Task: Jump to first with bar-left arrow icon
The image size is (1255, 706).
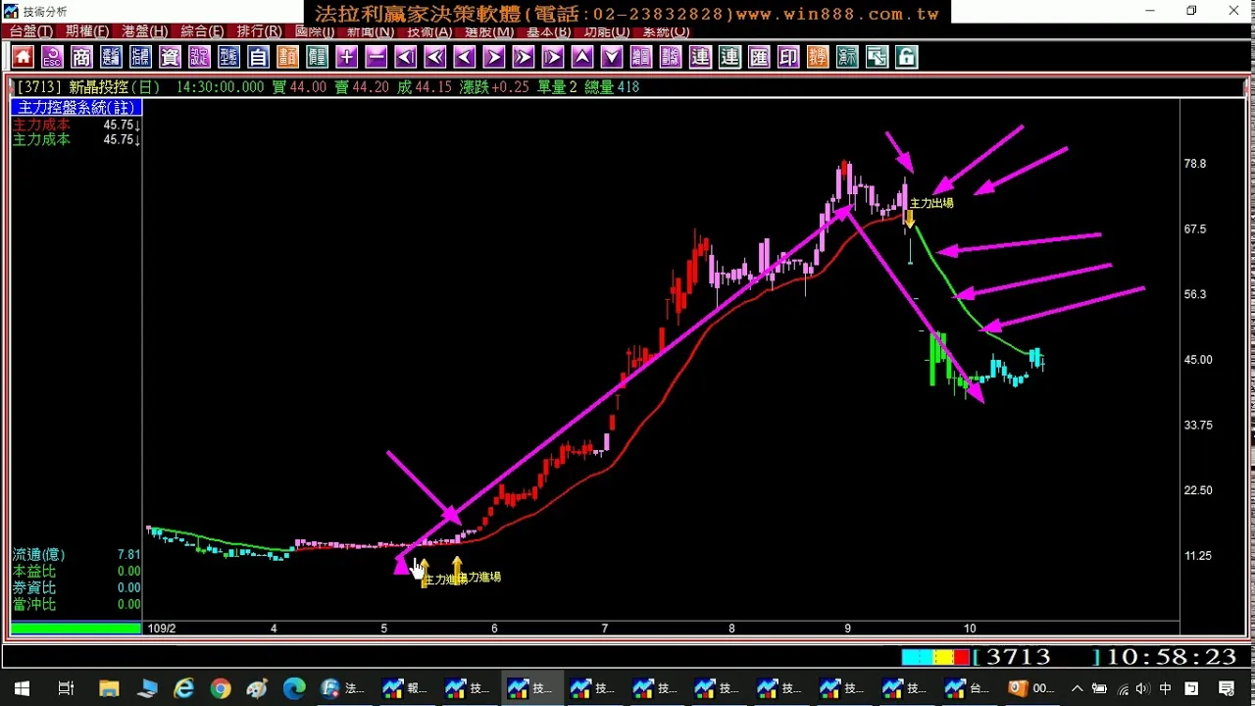Action: 406,57
